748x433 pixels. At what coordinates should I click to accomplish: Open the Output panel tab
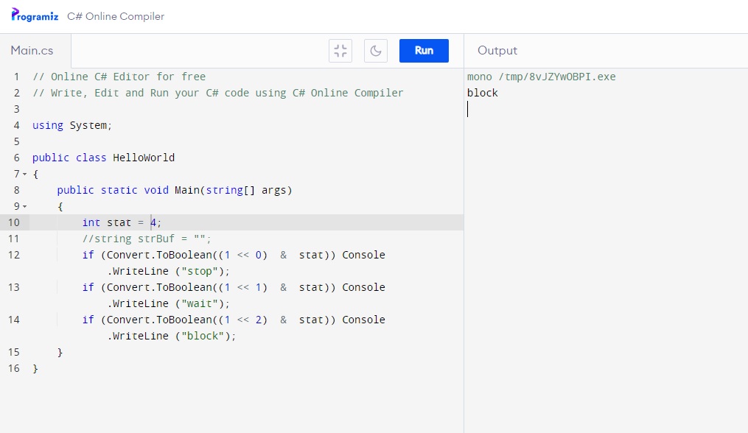497,51
